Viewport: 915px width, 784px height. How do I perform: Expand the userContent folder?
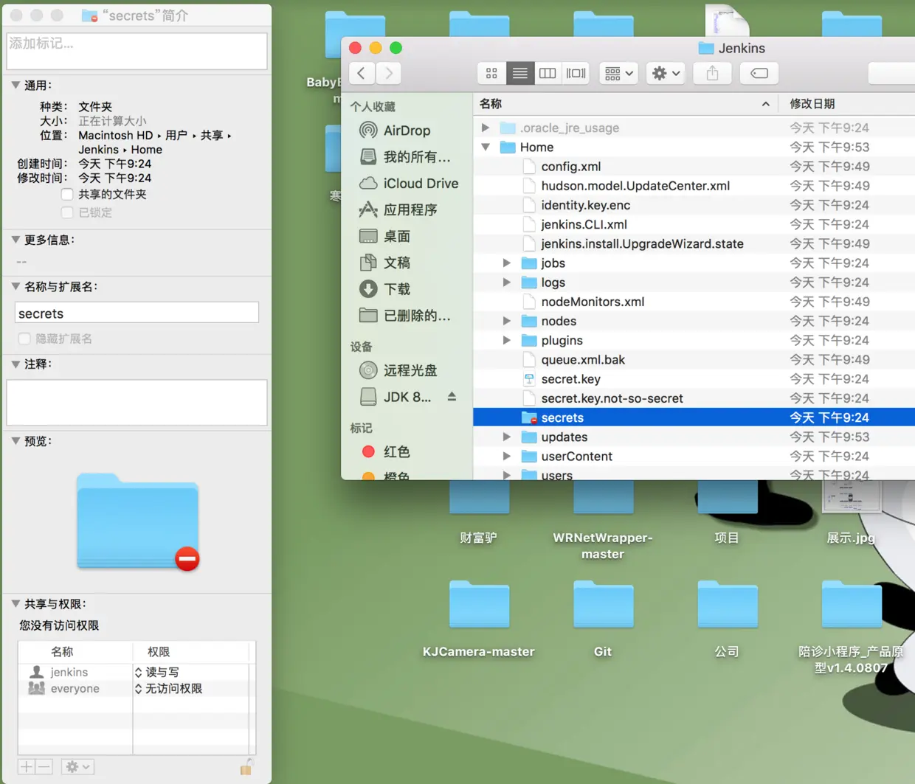point(507,456)
